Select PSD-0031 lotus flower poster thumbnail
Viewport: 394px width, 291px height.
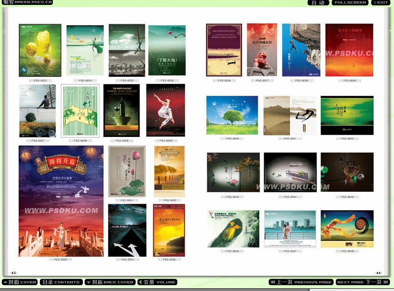point(127,171)
